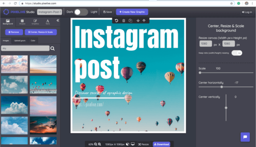Choose the orange sunset clouds thumbnail

(x=43, y=125)
